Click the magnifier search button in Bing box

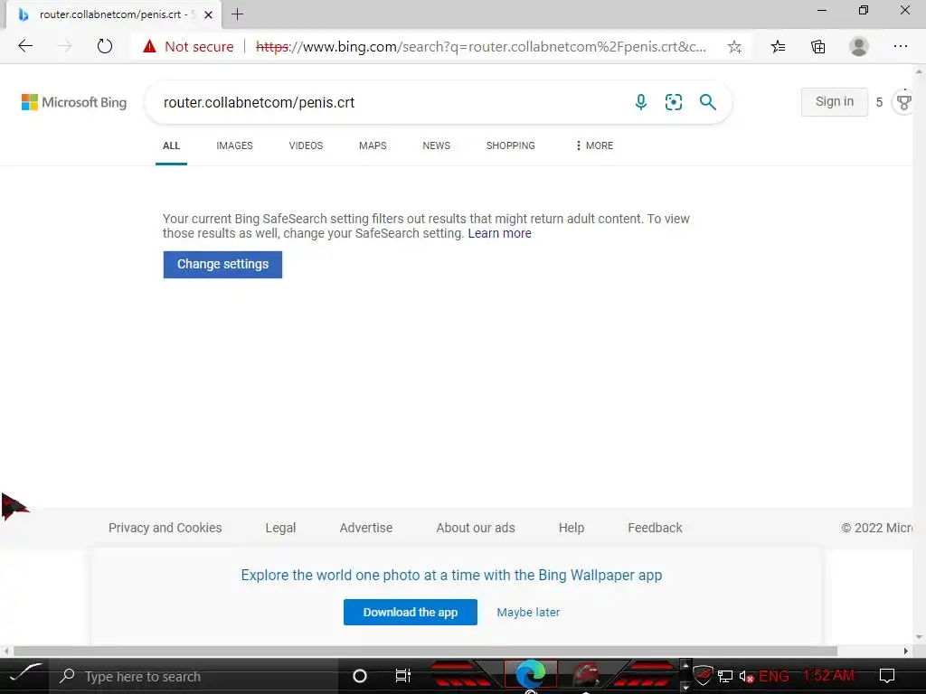pos(707,102)
